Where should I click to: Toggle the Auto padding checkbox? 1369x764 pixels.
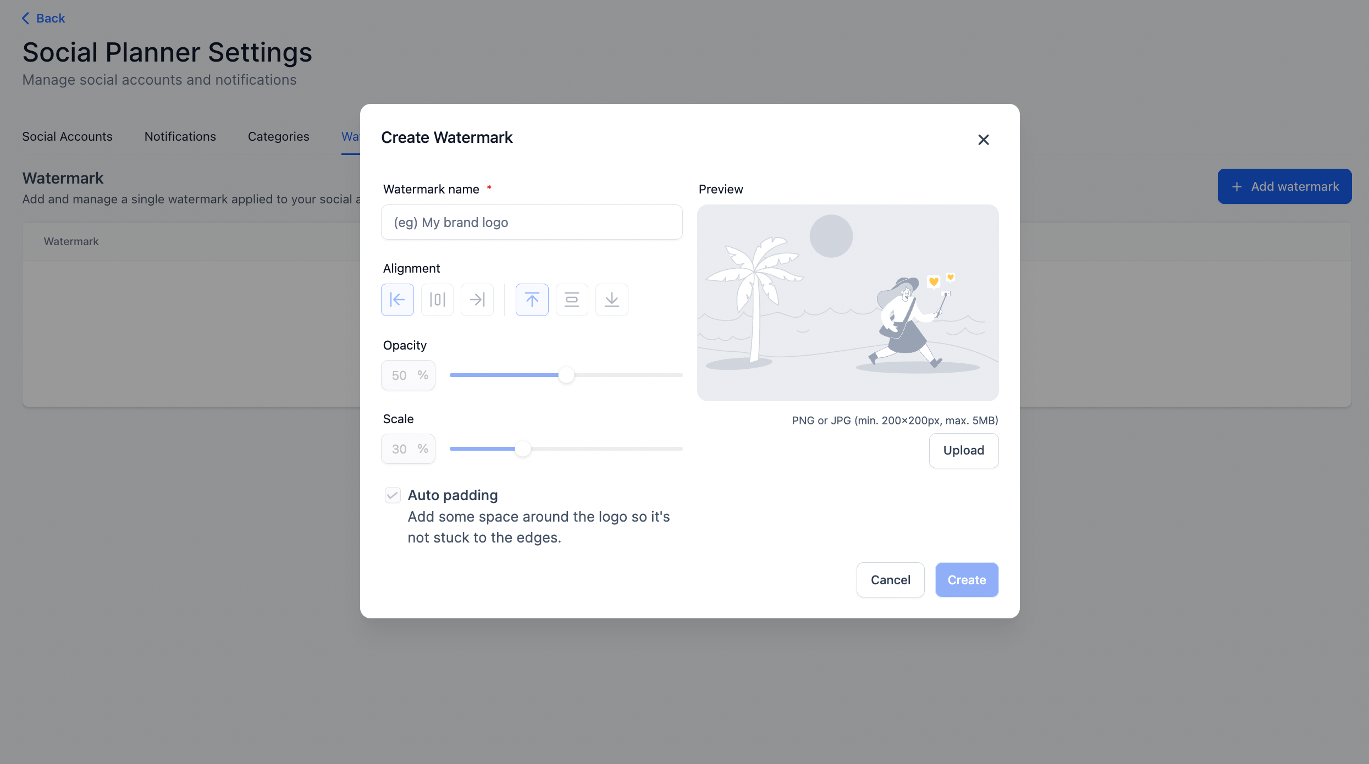pyautogui.click(x=392, y=495)
